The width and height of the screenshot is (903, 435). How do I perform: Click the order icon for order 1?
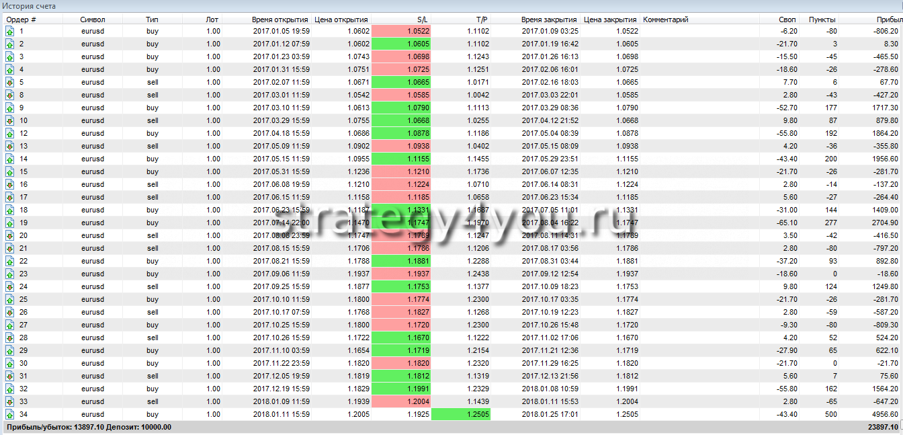(10, 31)
